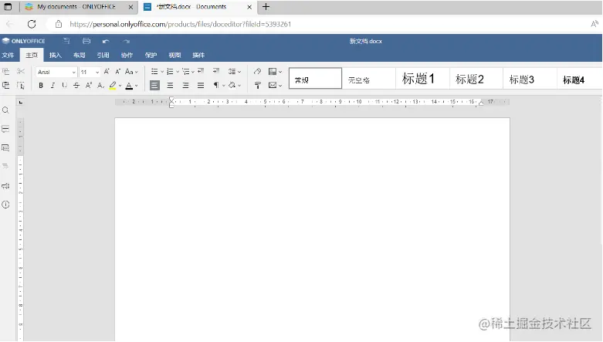The height and width of the screenshot is (342, 603).
Task: Open the Comments panel in left sidebar
Action: (5, 129)
